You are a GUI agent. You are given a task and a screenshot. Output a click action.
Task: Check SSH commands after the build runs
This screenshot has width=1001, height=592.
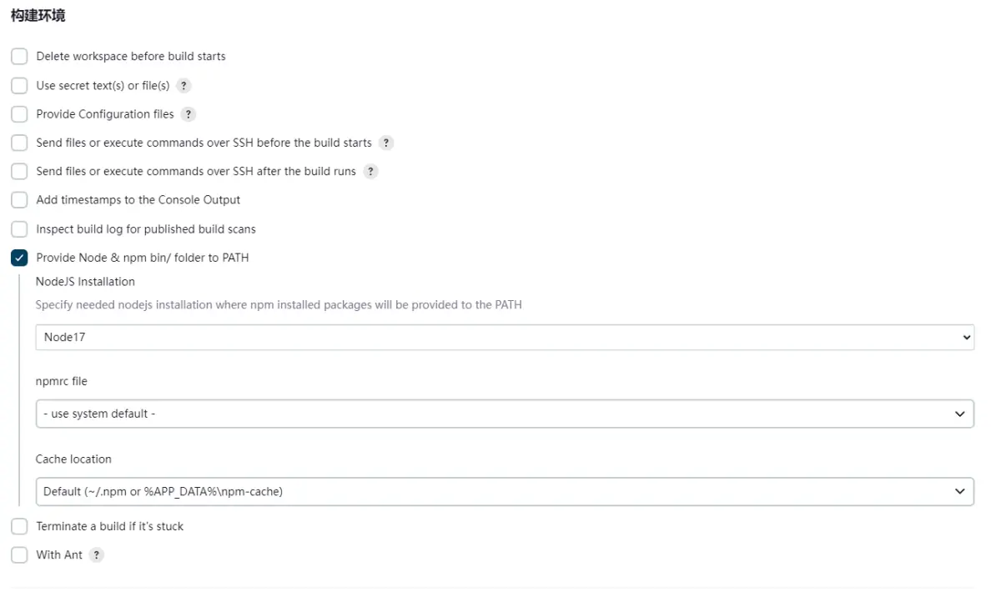point(19,172)
